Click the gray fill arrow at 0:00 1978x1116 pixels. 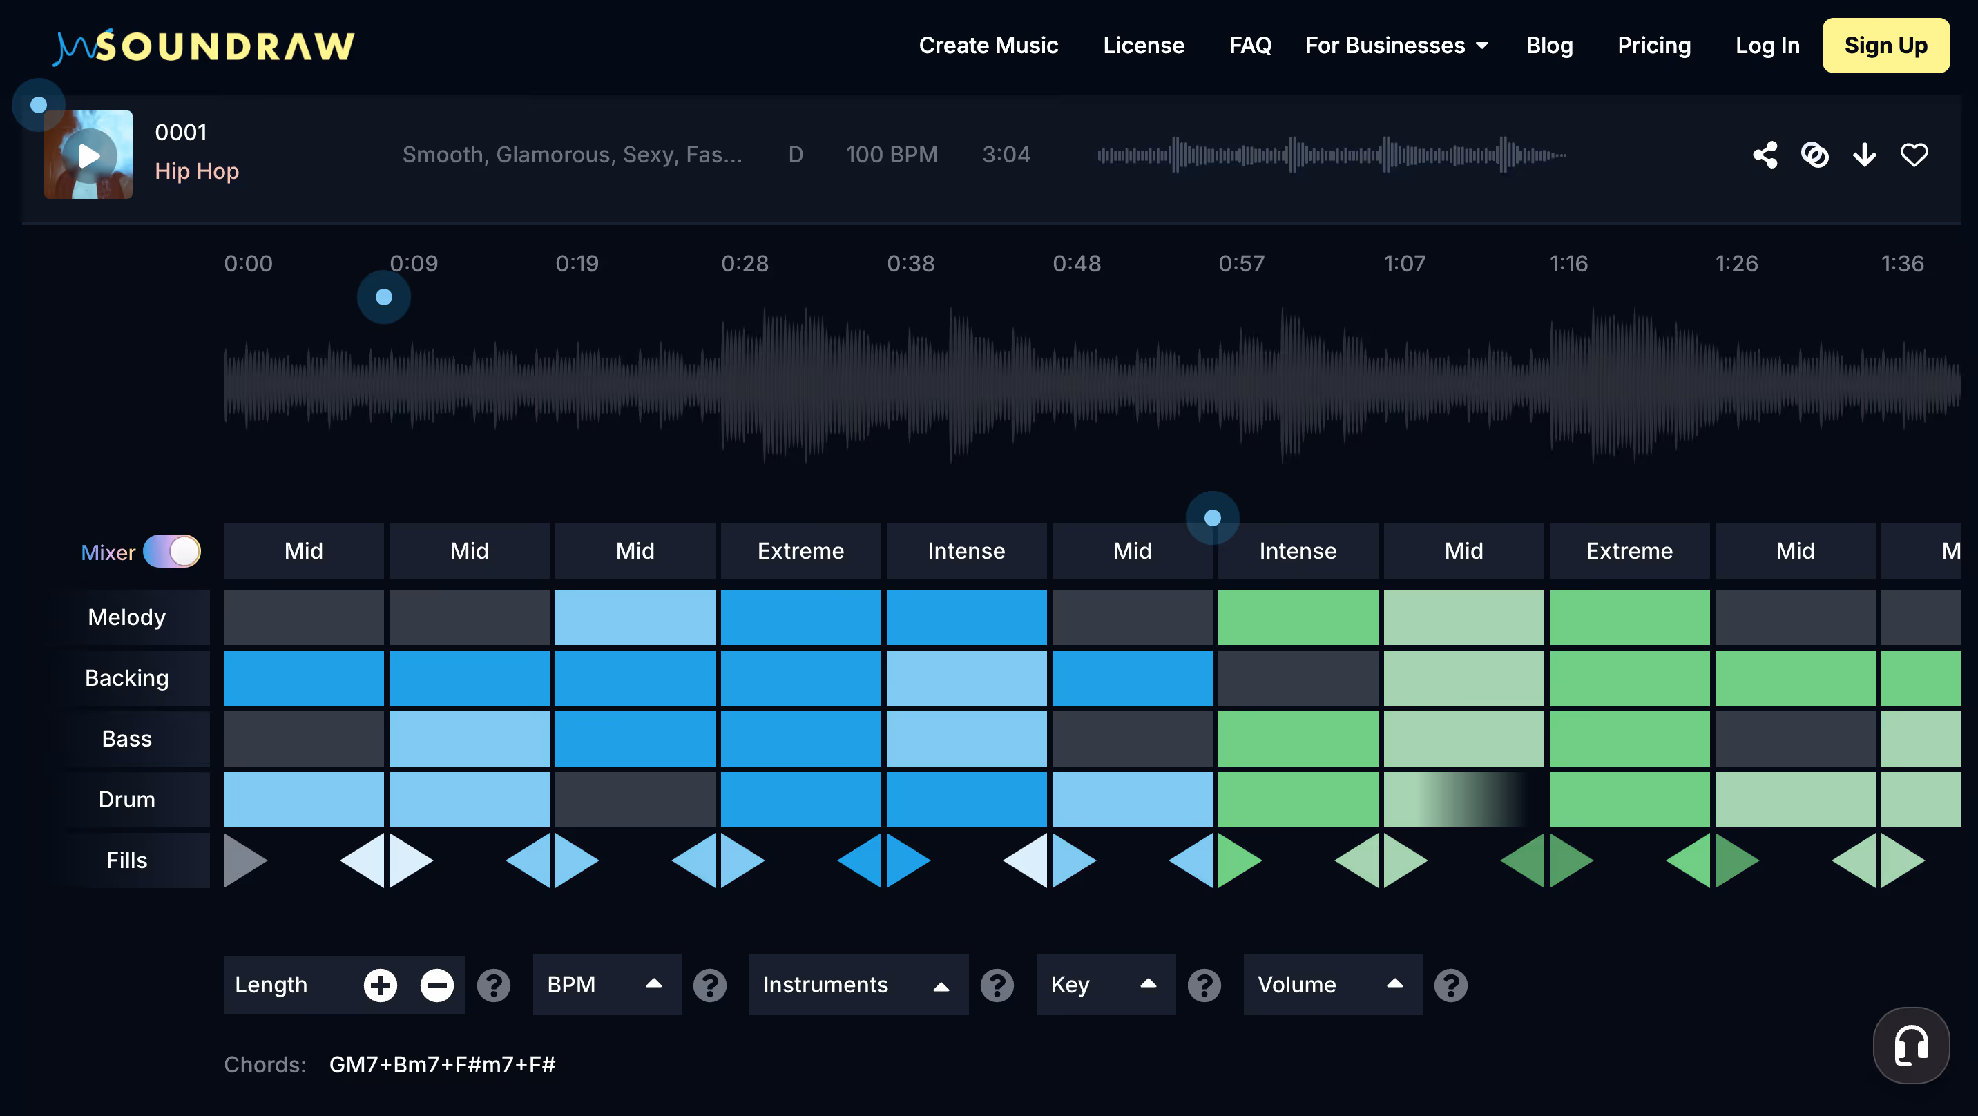click(246, 860)
